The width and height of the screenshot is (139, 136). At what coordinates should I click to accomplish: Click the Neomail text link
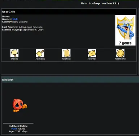click(92, 59)
